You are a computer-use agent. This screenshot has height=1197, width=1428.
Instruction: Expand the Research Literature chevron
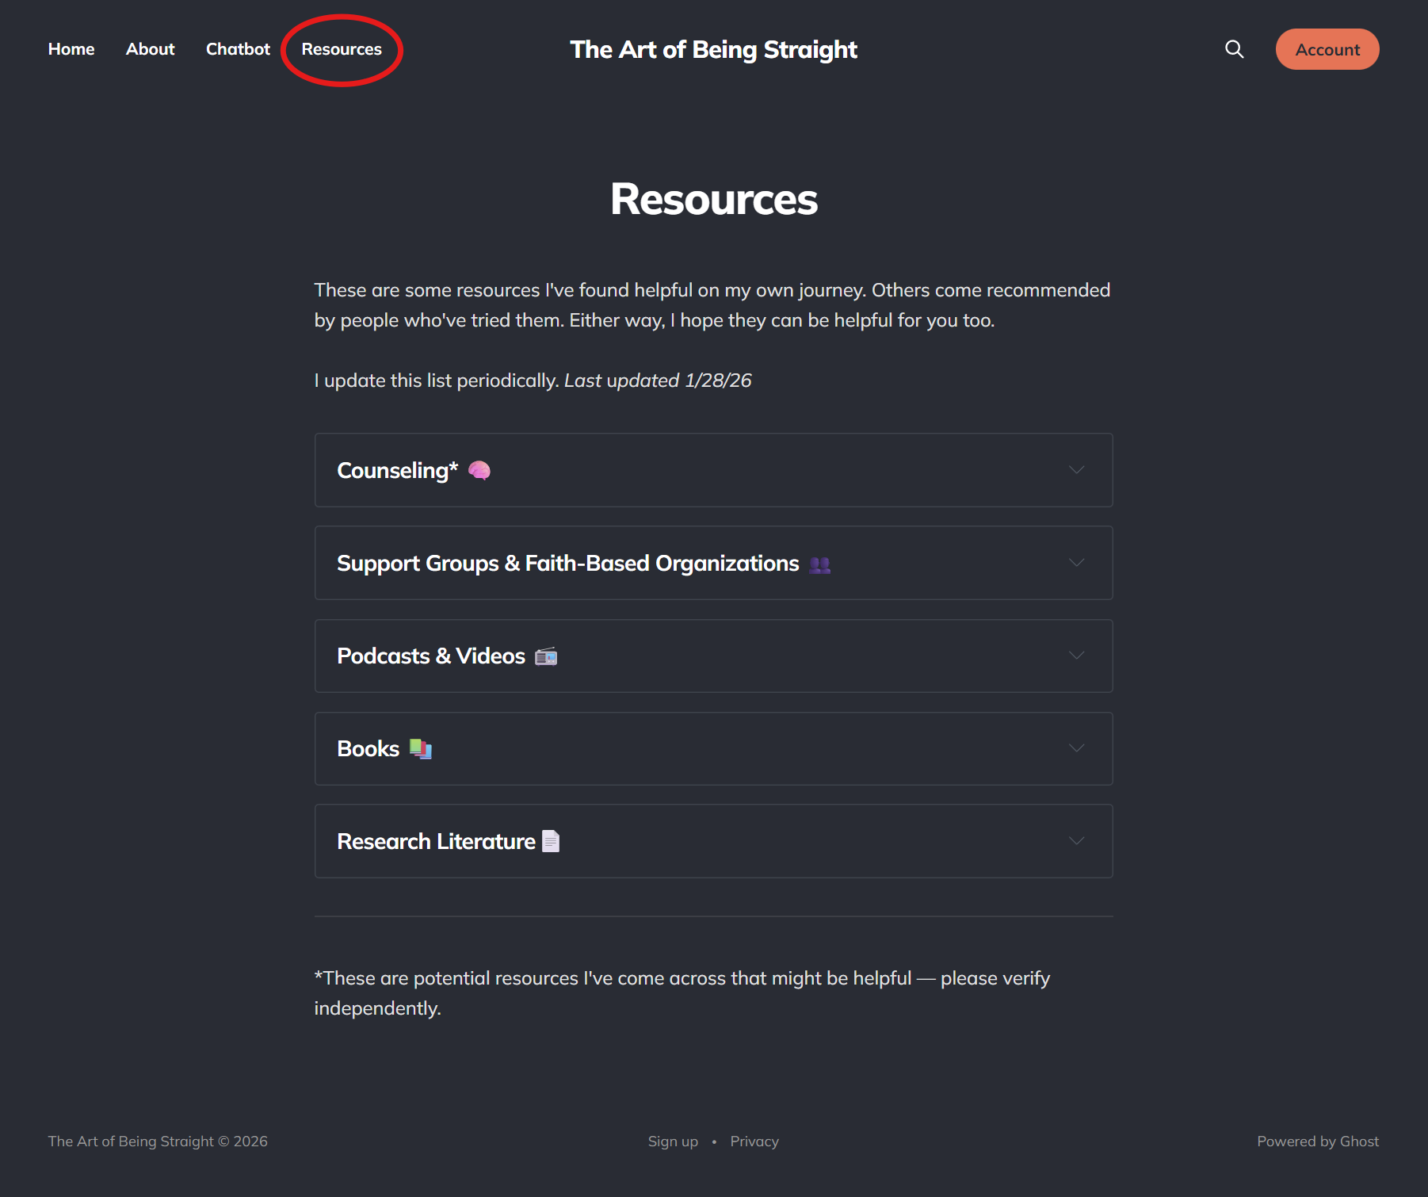(x=1076, y=841)
